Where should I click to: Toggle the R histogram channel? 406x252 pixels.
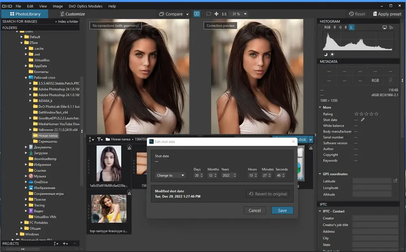click(x=335, y=27)
